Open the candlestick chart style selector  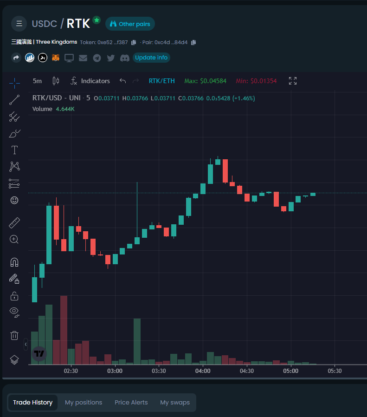[x=56, y=81]
